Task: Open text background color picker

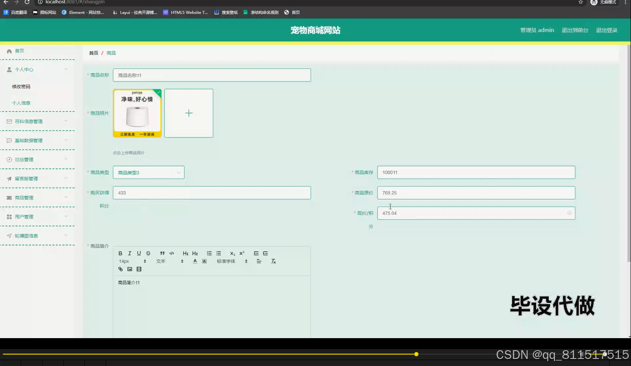Action: click(x=204, y=261)
